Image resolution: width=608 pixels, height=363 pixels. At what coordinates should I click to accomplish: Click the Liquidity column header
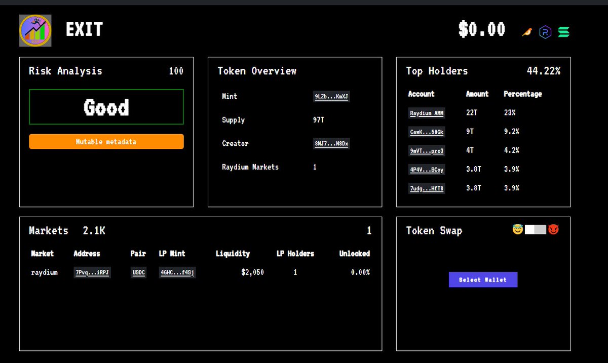tap(233, 254)
